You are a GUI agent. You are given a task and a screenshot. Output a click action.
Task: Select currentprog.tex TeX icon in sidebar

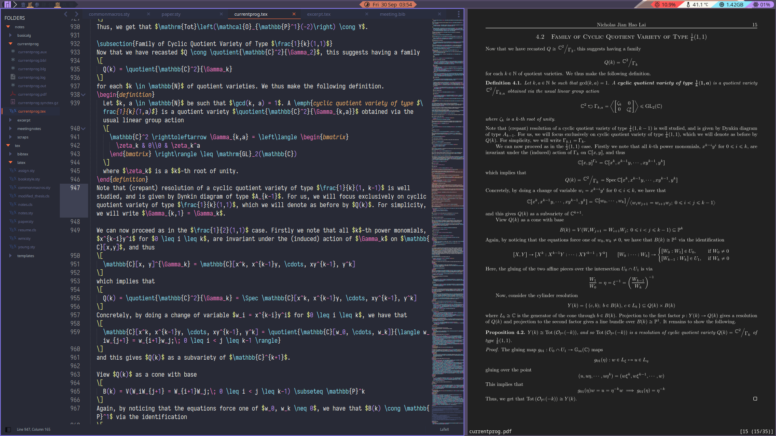point(13,111)
